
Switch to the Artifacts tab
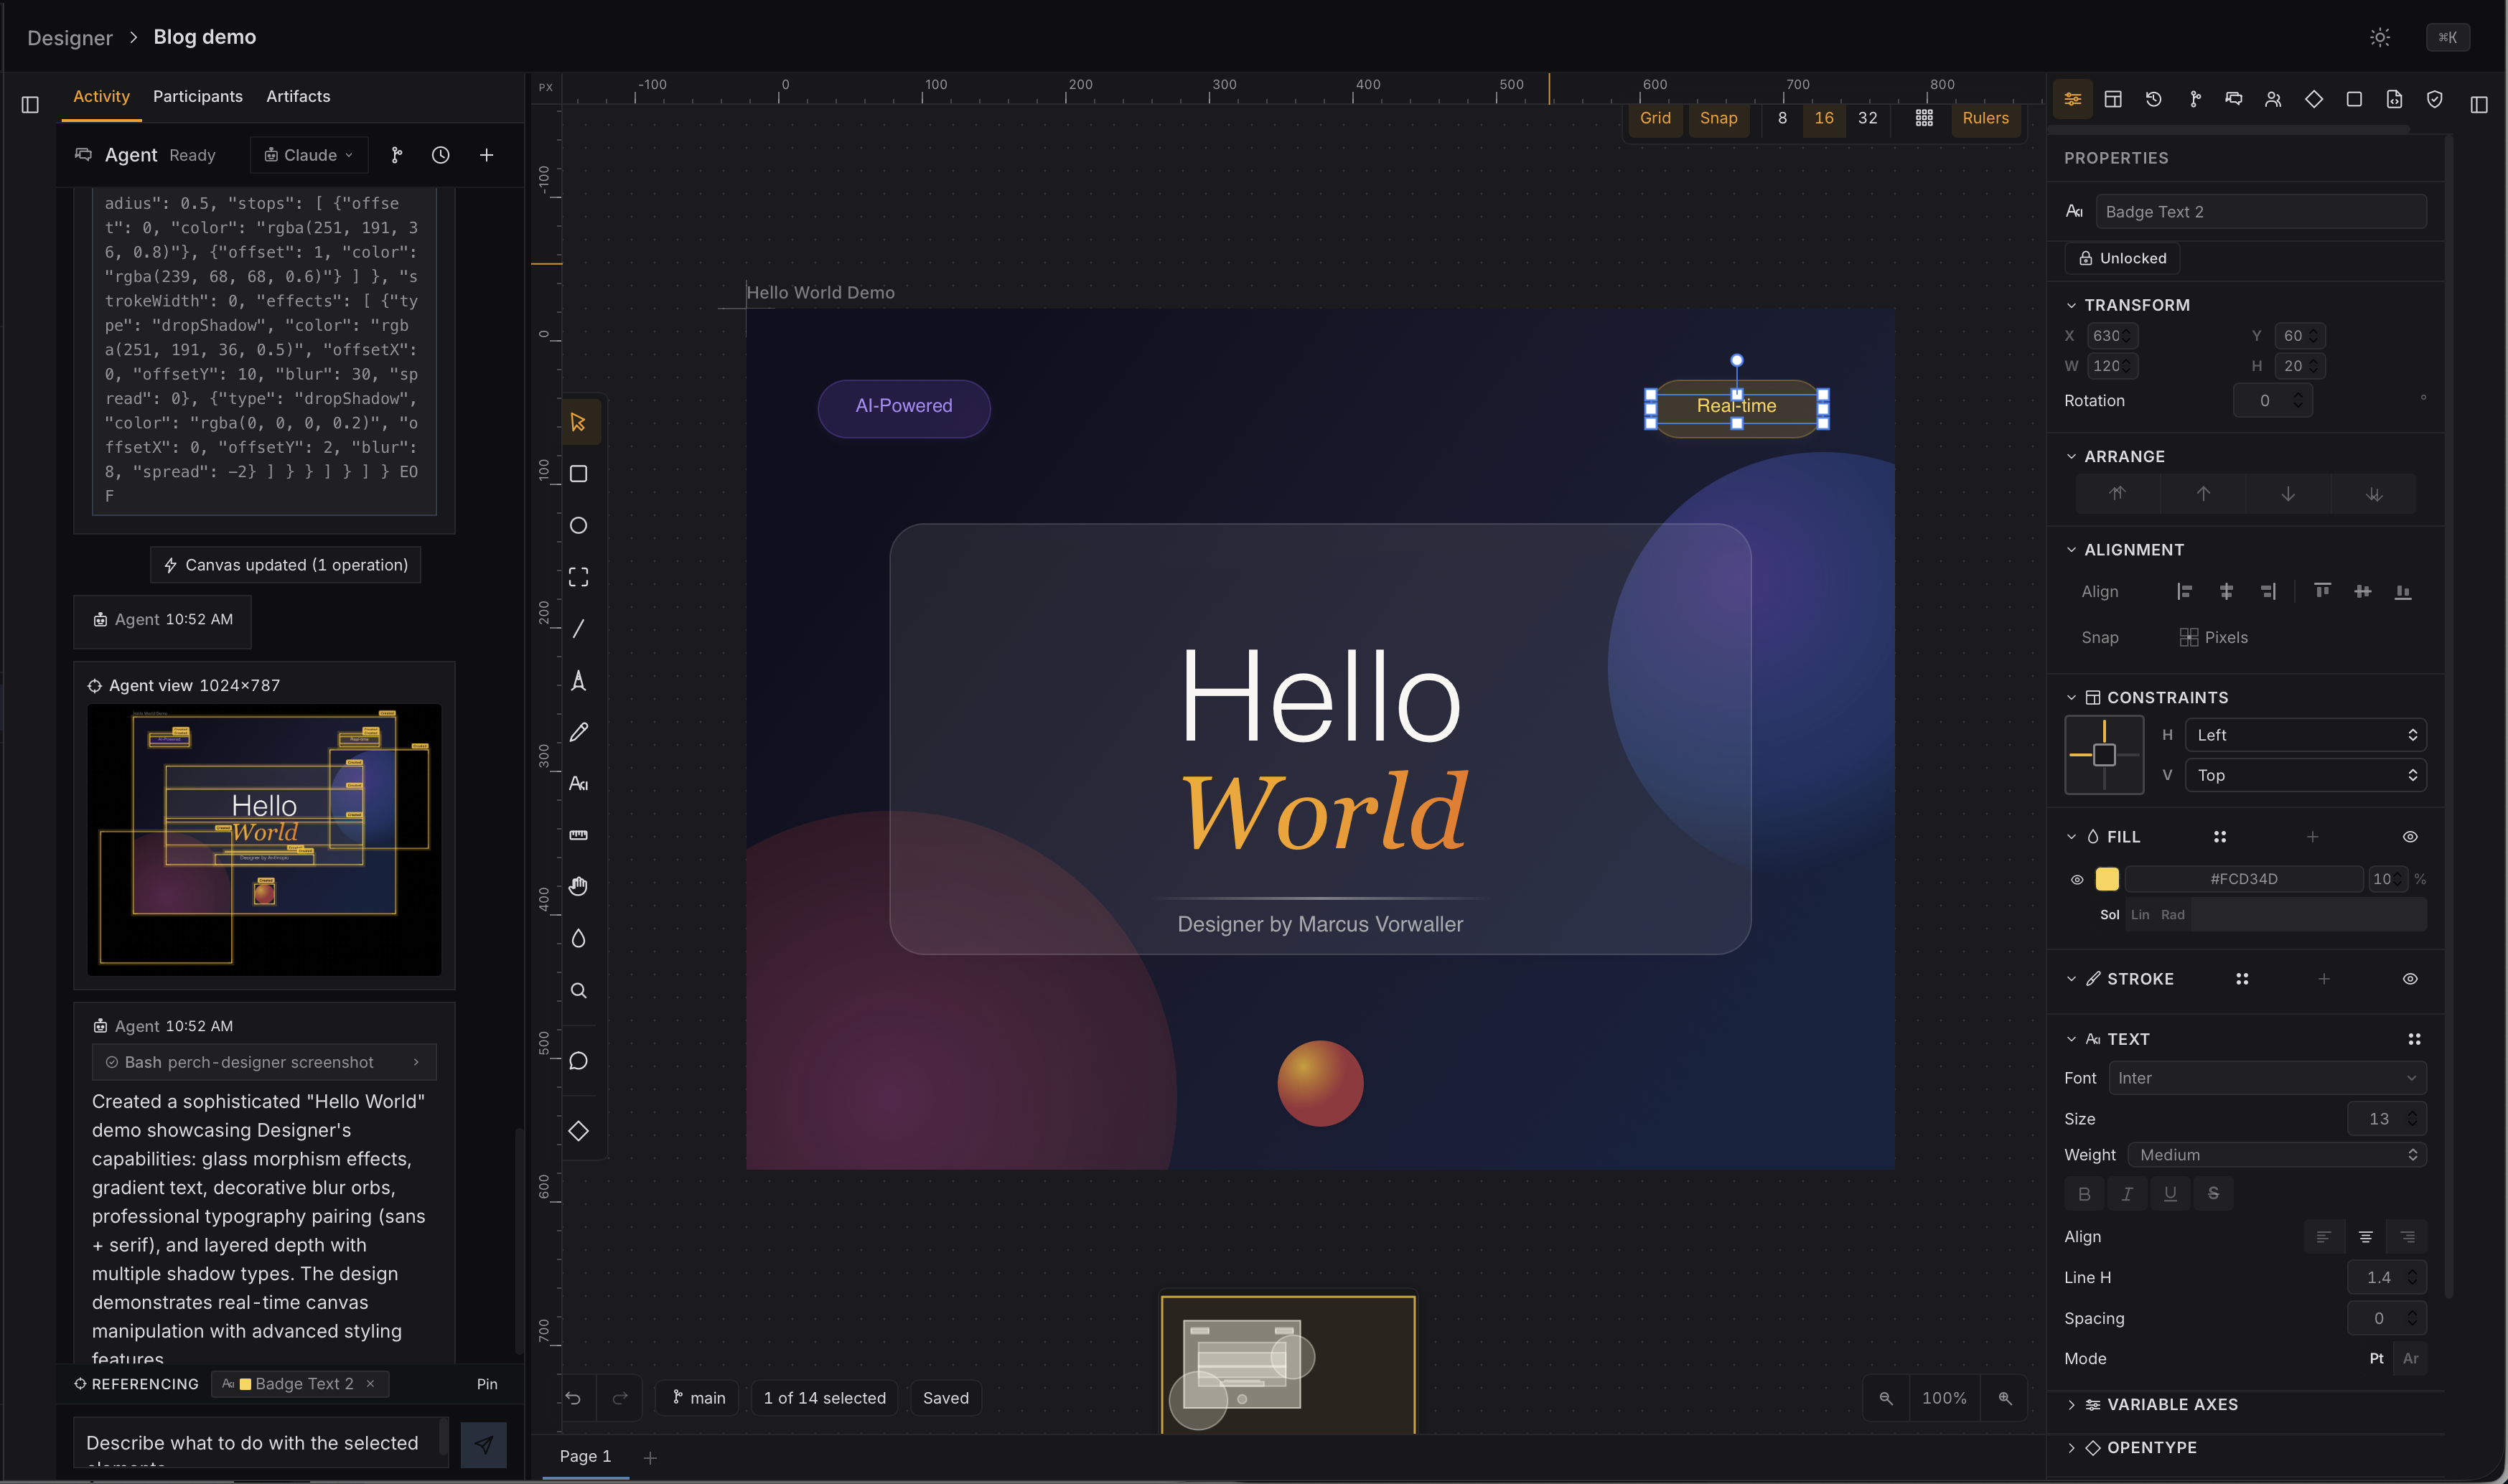298,96
